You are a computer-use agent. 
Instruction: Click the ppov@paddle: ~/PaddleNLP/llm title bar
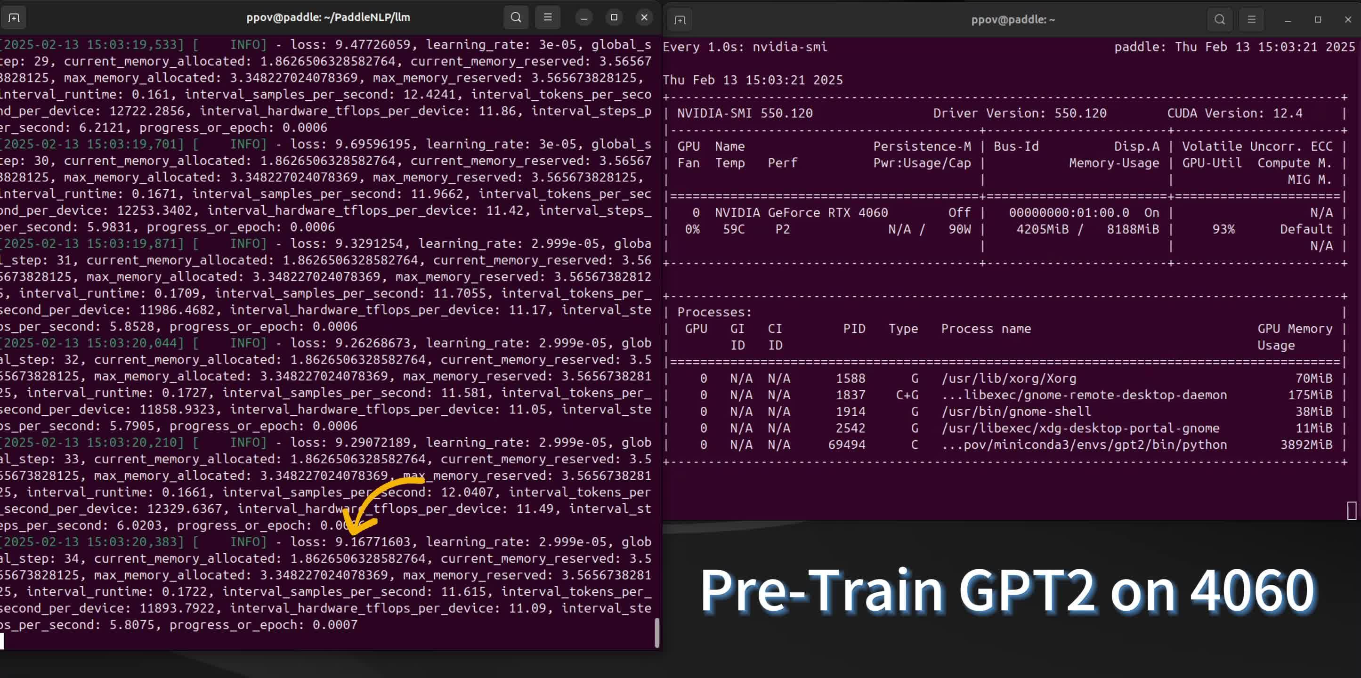coord(328,17)
